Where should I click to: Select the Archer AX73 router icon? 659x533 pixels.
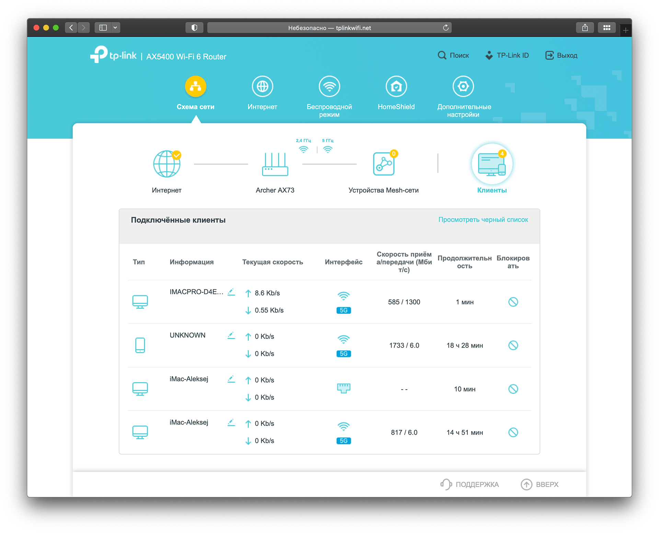point(275,164)
